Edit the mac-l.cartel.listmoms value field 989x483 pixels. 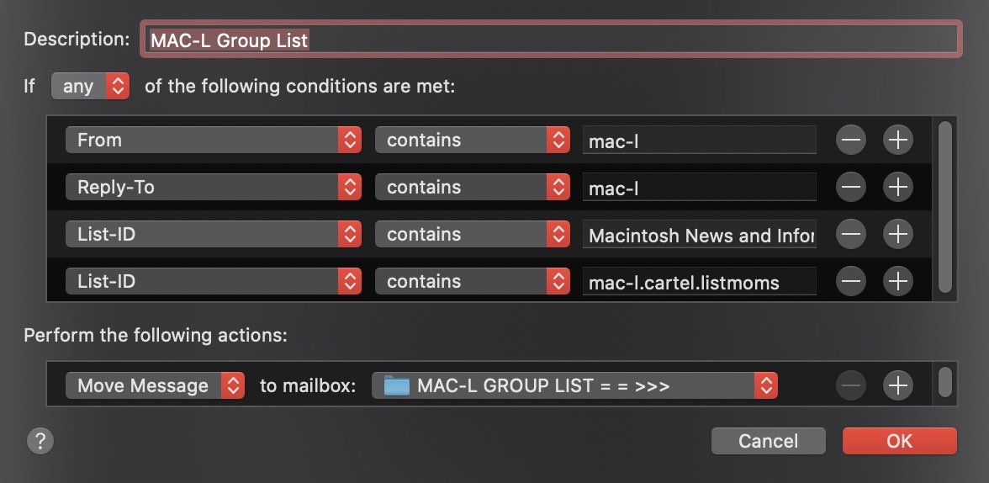click(x=700, y=282)
